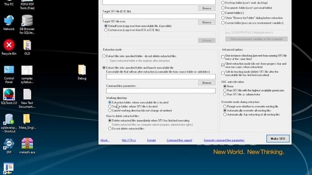Focus the Target SFX file field

click(159, 16)
